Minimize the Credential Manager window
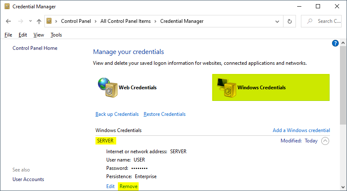The width and height of the screenshot is (347, 191). [x=299, y=6]
